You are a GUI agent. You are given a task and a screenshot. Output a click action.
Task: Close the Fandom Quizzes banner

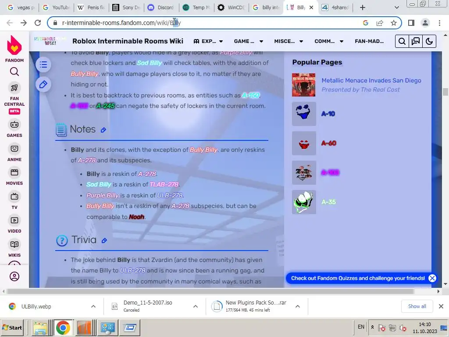pos(432,278)
